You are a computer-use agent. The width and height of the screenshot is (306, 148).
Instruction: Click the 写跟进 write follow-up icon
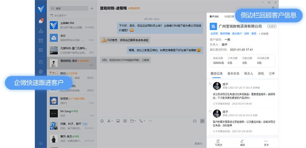point(218,143)
